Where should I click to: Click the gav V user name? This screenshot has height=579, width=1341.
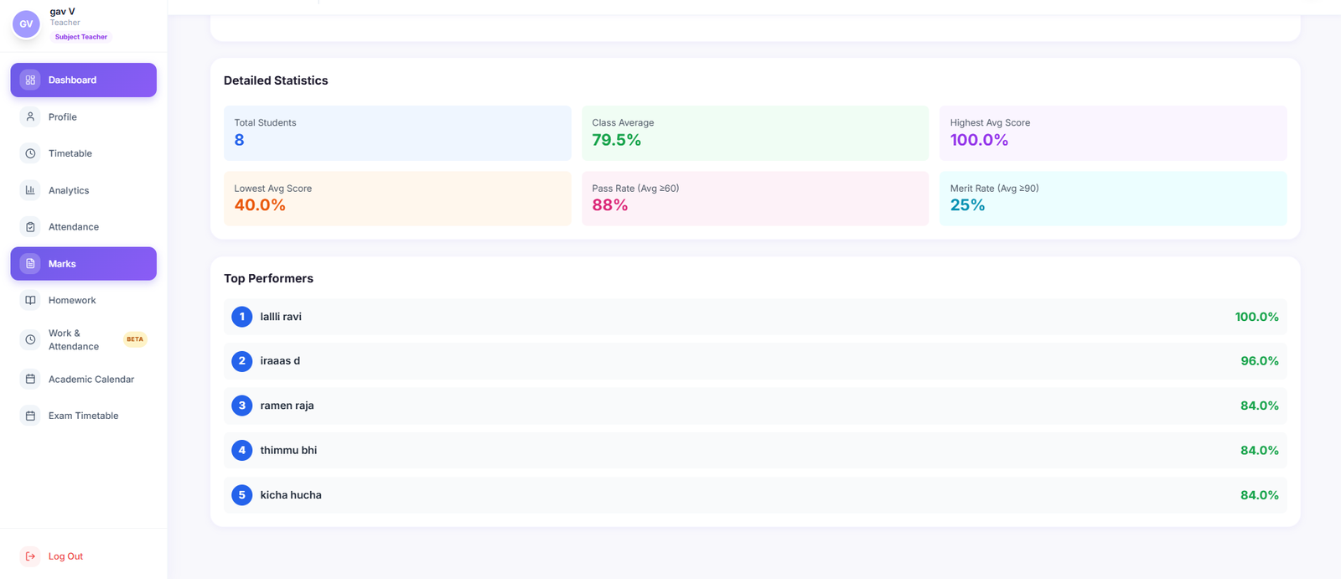click(62, 12)
